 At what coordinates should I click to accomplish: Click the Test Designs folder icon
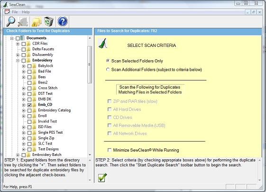[34, 149]
